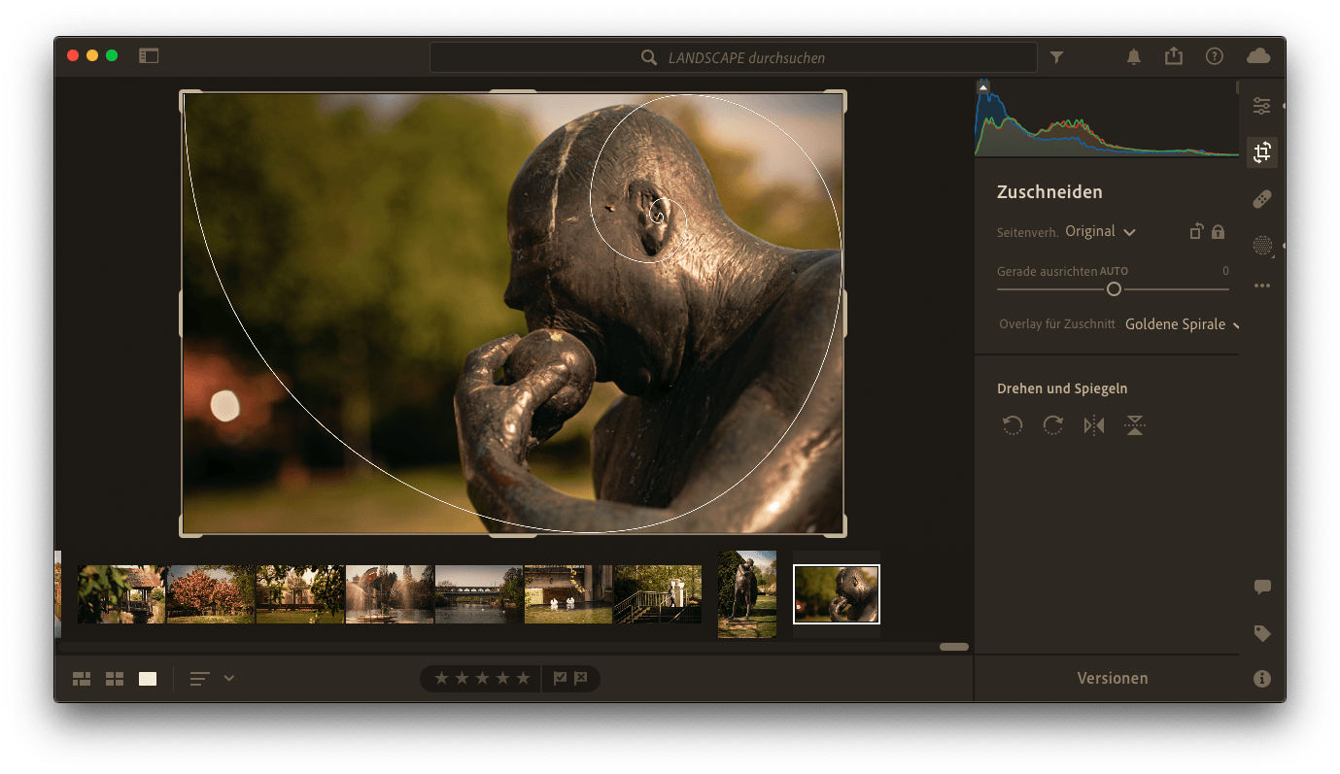
Task: Select the Healing Brush tool
Action: [x=1261, y=200]
